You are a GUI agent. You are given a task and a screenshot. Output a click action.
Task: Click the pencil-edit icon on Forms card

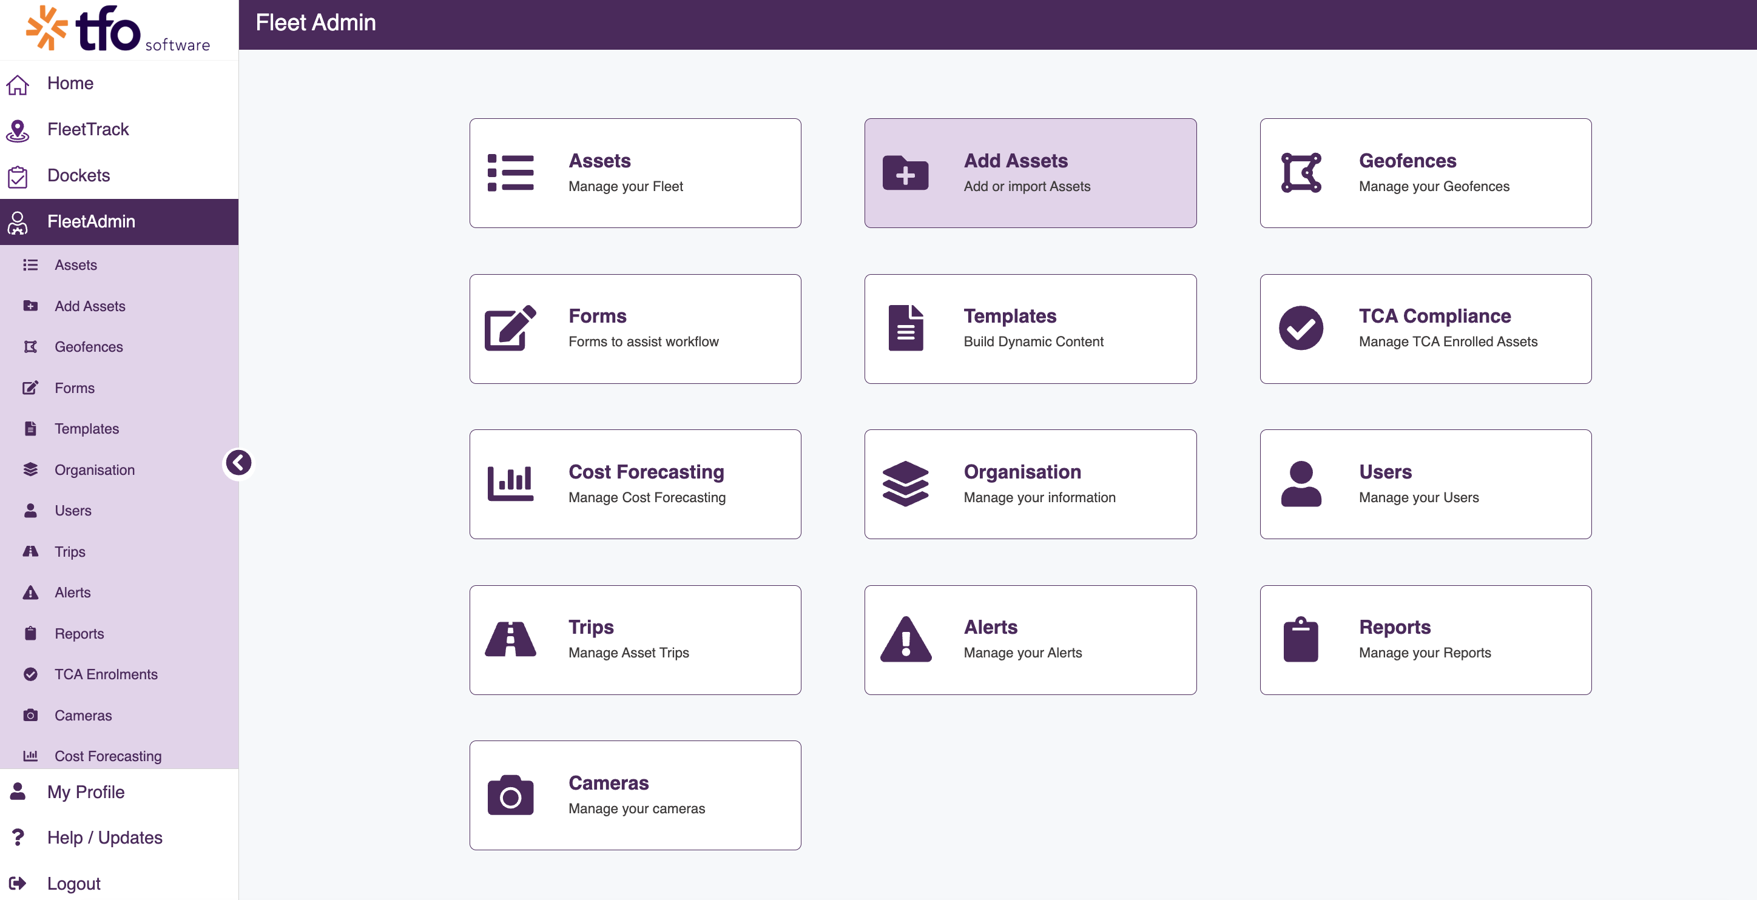(x=510, y=328)
